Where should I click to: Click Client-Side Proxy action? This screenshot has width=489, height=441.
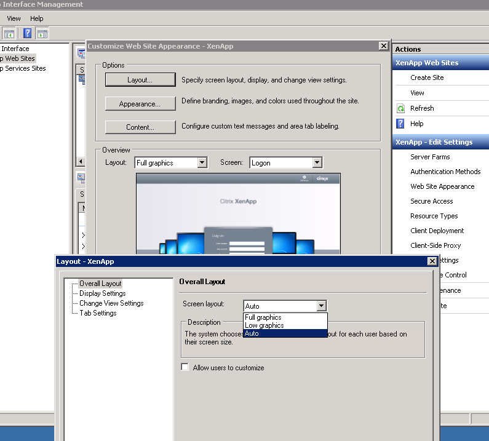[x=435, y=245]
